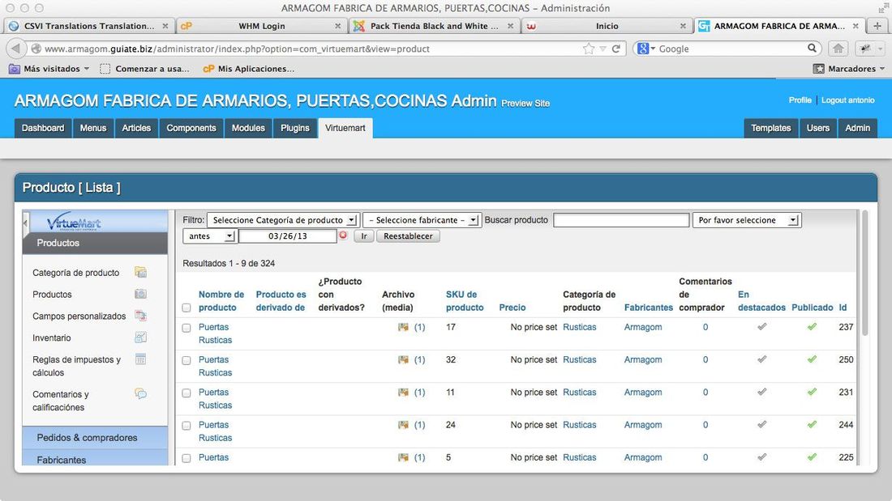Open the antes date condition dropdown

tap(209, 236)
